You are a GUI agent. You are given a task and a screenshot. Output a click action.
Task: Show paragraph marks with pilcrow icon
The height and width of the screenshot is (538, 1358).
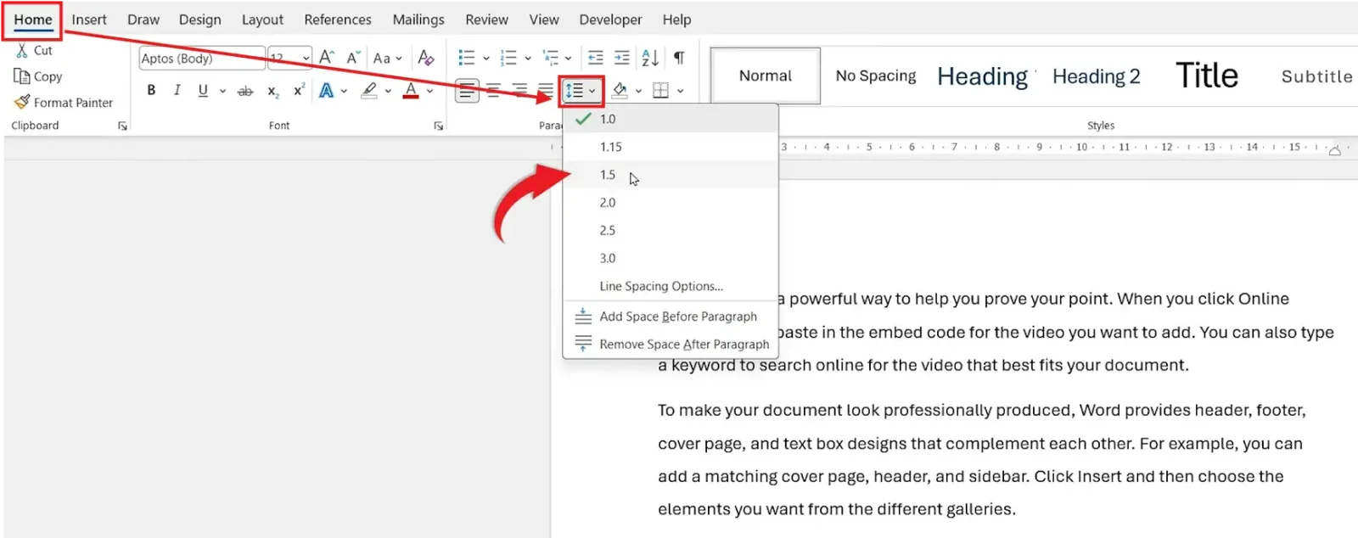[x=679, y=58]
